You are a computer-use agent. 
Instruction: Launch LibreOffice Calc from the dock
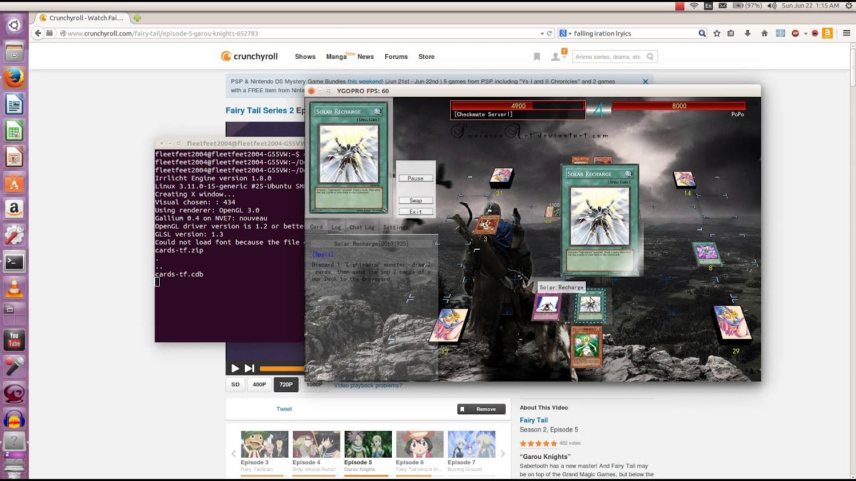pos(14,130)
